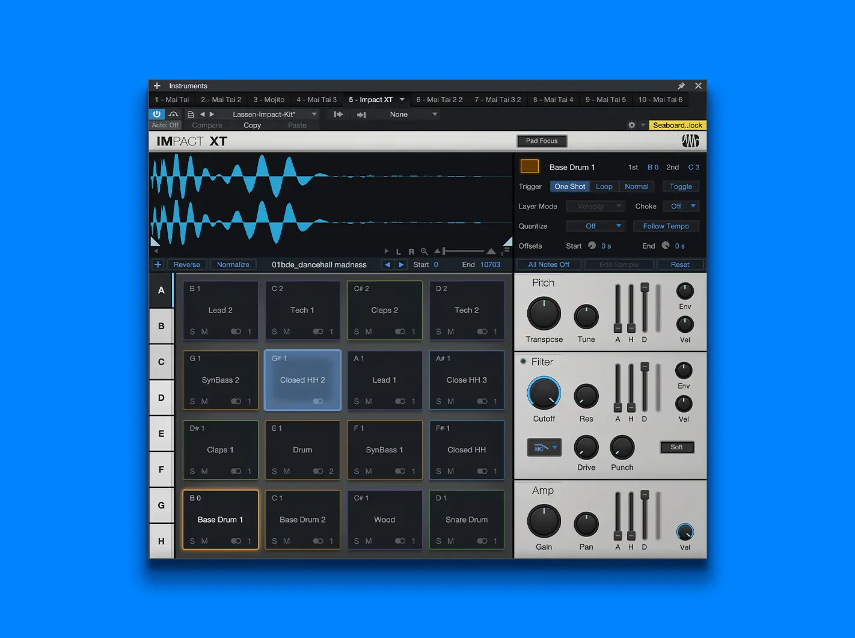Open the Base Drum 1 pad color swatch

pyautogui.click(x=529, y=166)
